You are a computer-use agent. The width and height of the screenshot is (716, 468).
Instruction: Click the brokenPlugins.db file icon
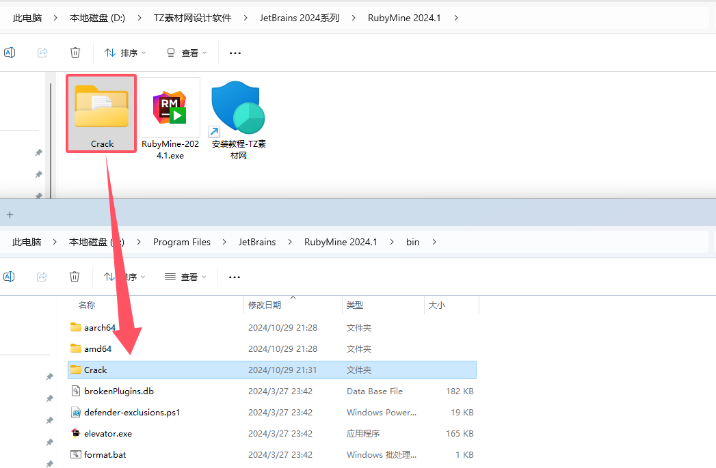[x=76, y=391]
